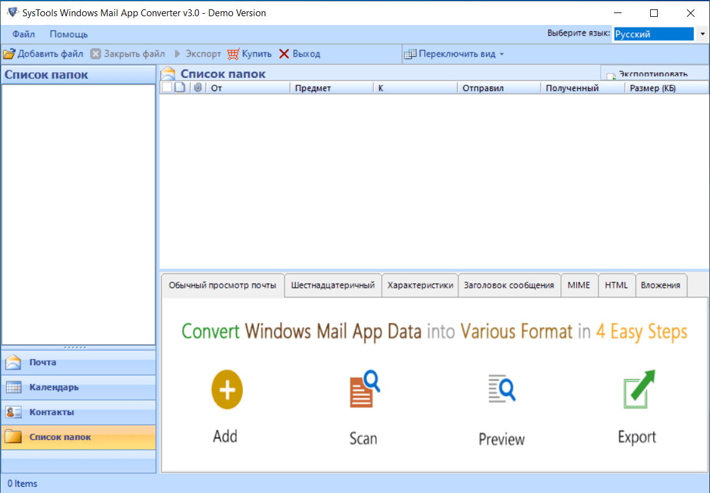Click the attachment paperclip column icon
This screenshot has width=710, height=493.
(198, 87)
